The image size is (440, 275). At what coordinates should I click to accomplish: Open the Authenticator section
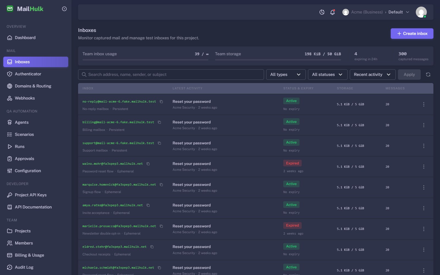36,74
